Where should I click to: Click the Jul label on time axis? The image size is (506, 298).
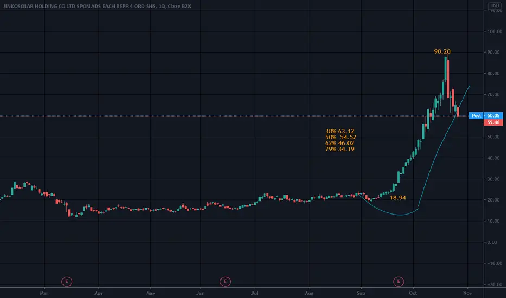[x=255, y=293]
